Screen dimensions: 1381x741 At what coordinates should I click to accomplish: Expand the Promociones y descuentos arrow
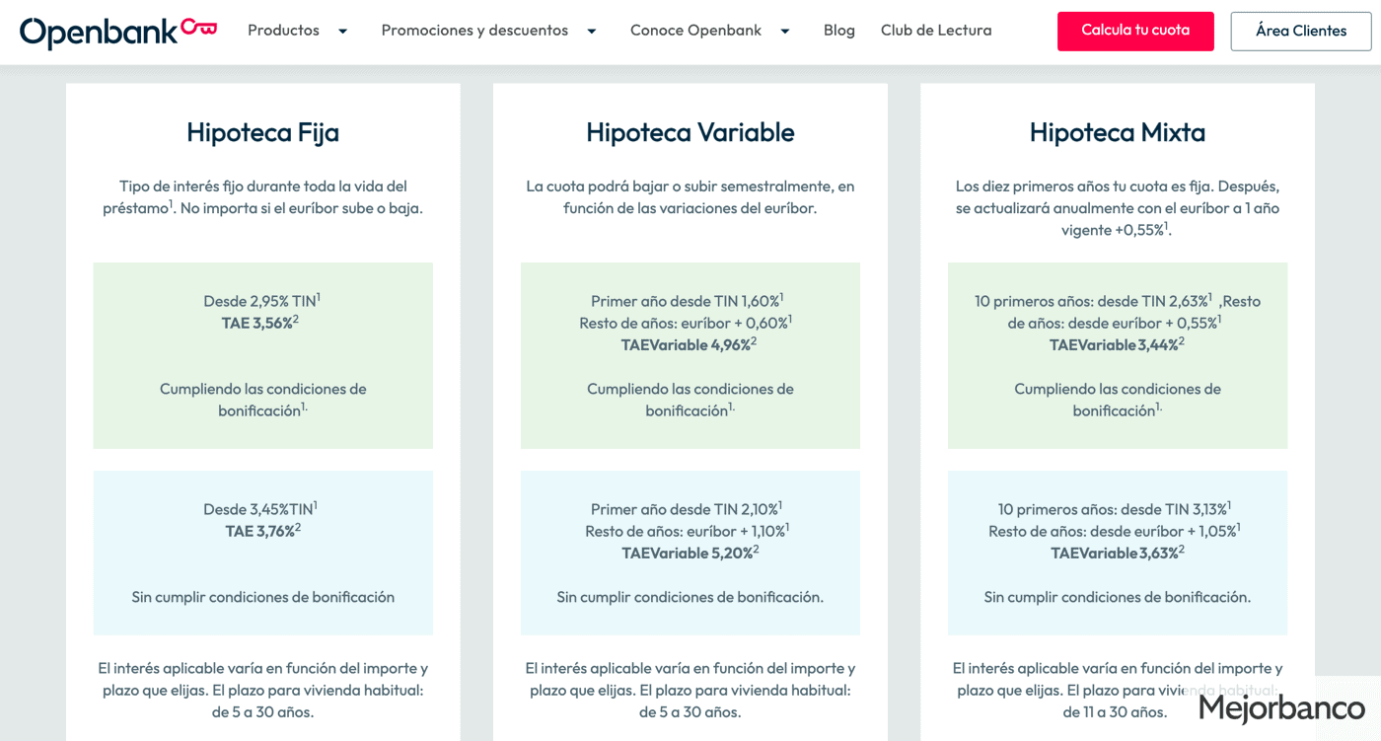pyautogui.click(x=592, y=32)
